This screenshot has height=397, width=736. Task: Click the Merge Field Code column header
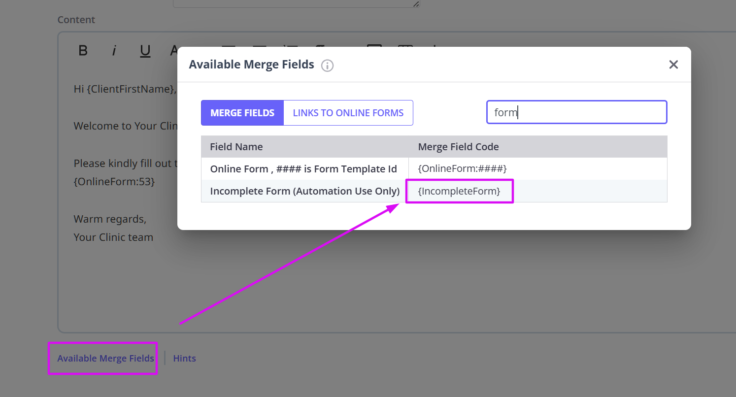click(x=458, y=146)
